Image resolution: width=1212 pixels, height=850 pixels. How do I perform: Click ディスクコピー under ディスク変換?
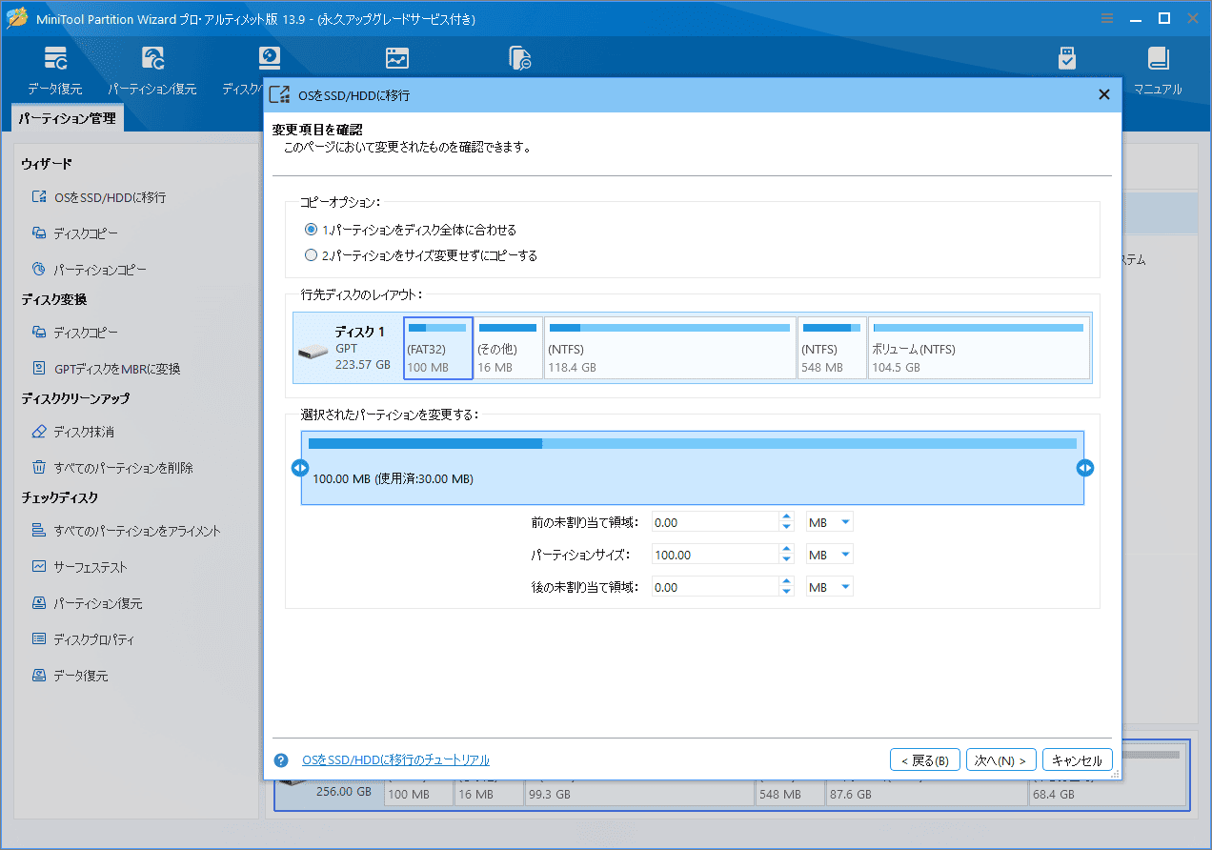(75, 333)
